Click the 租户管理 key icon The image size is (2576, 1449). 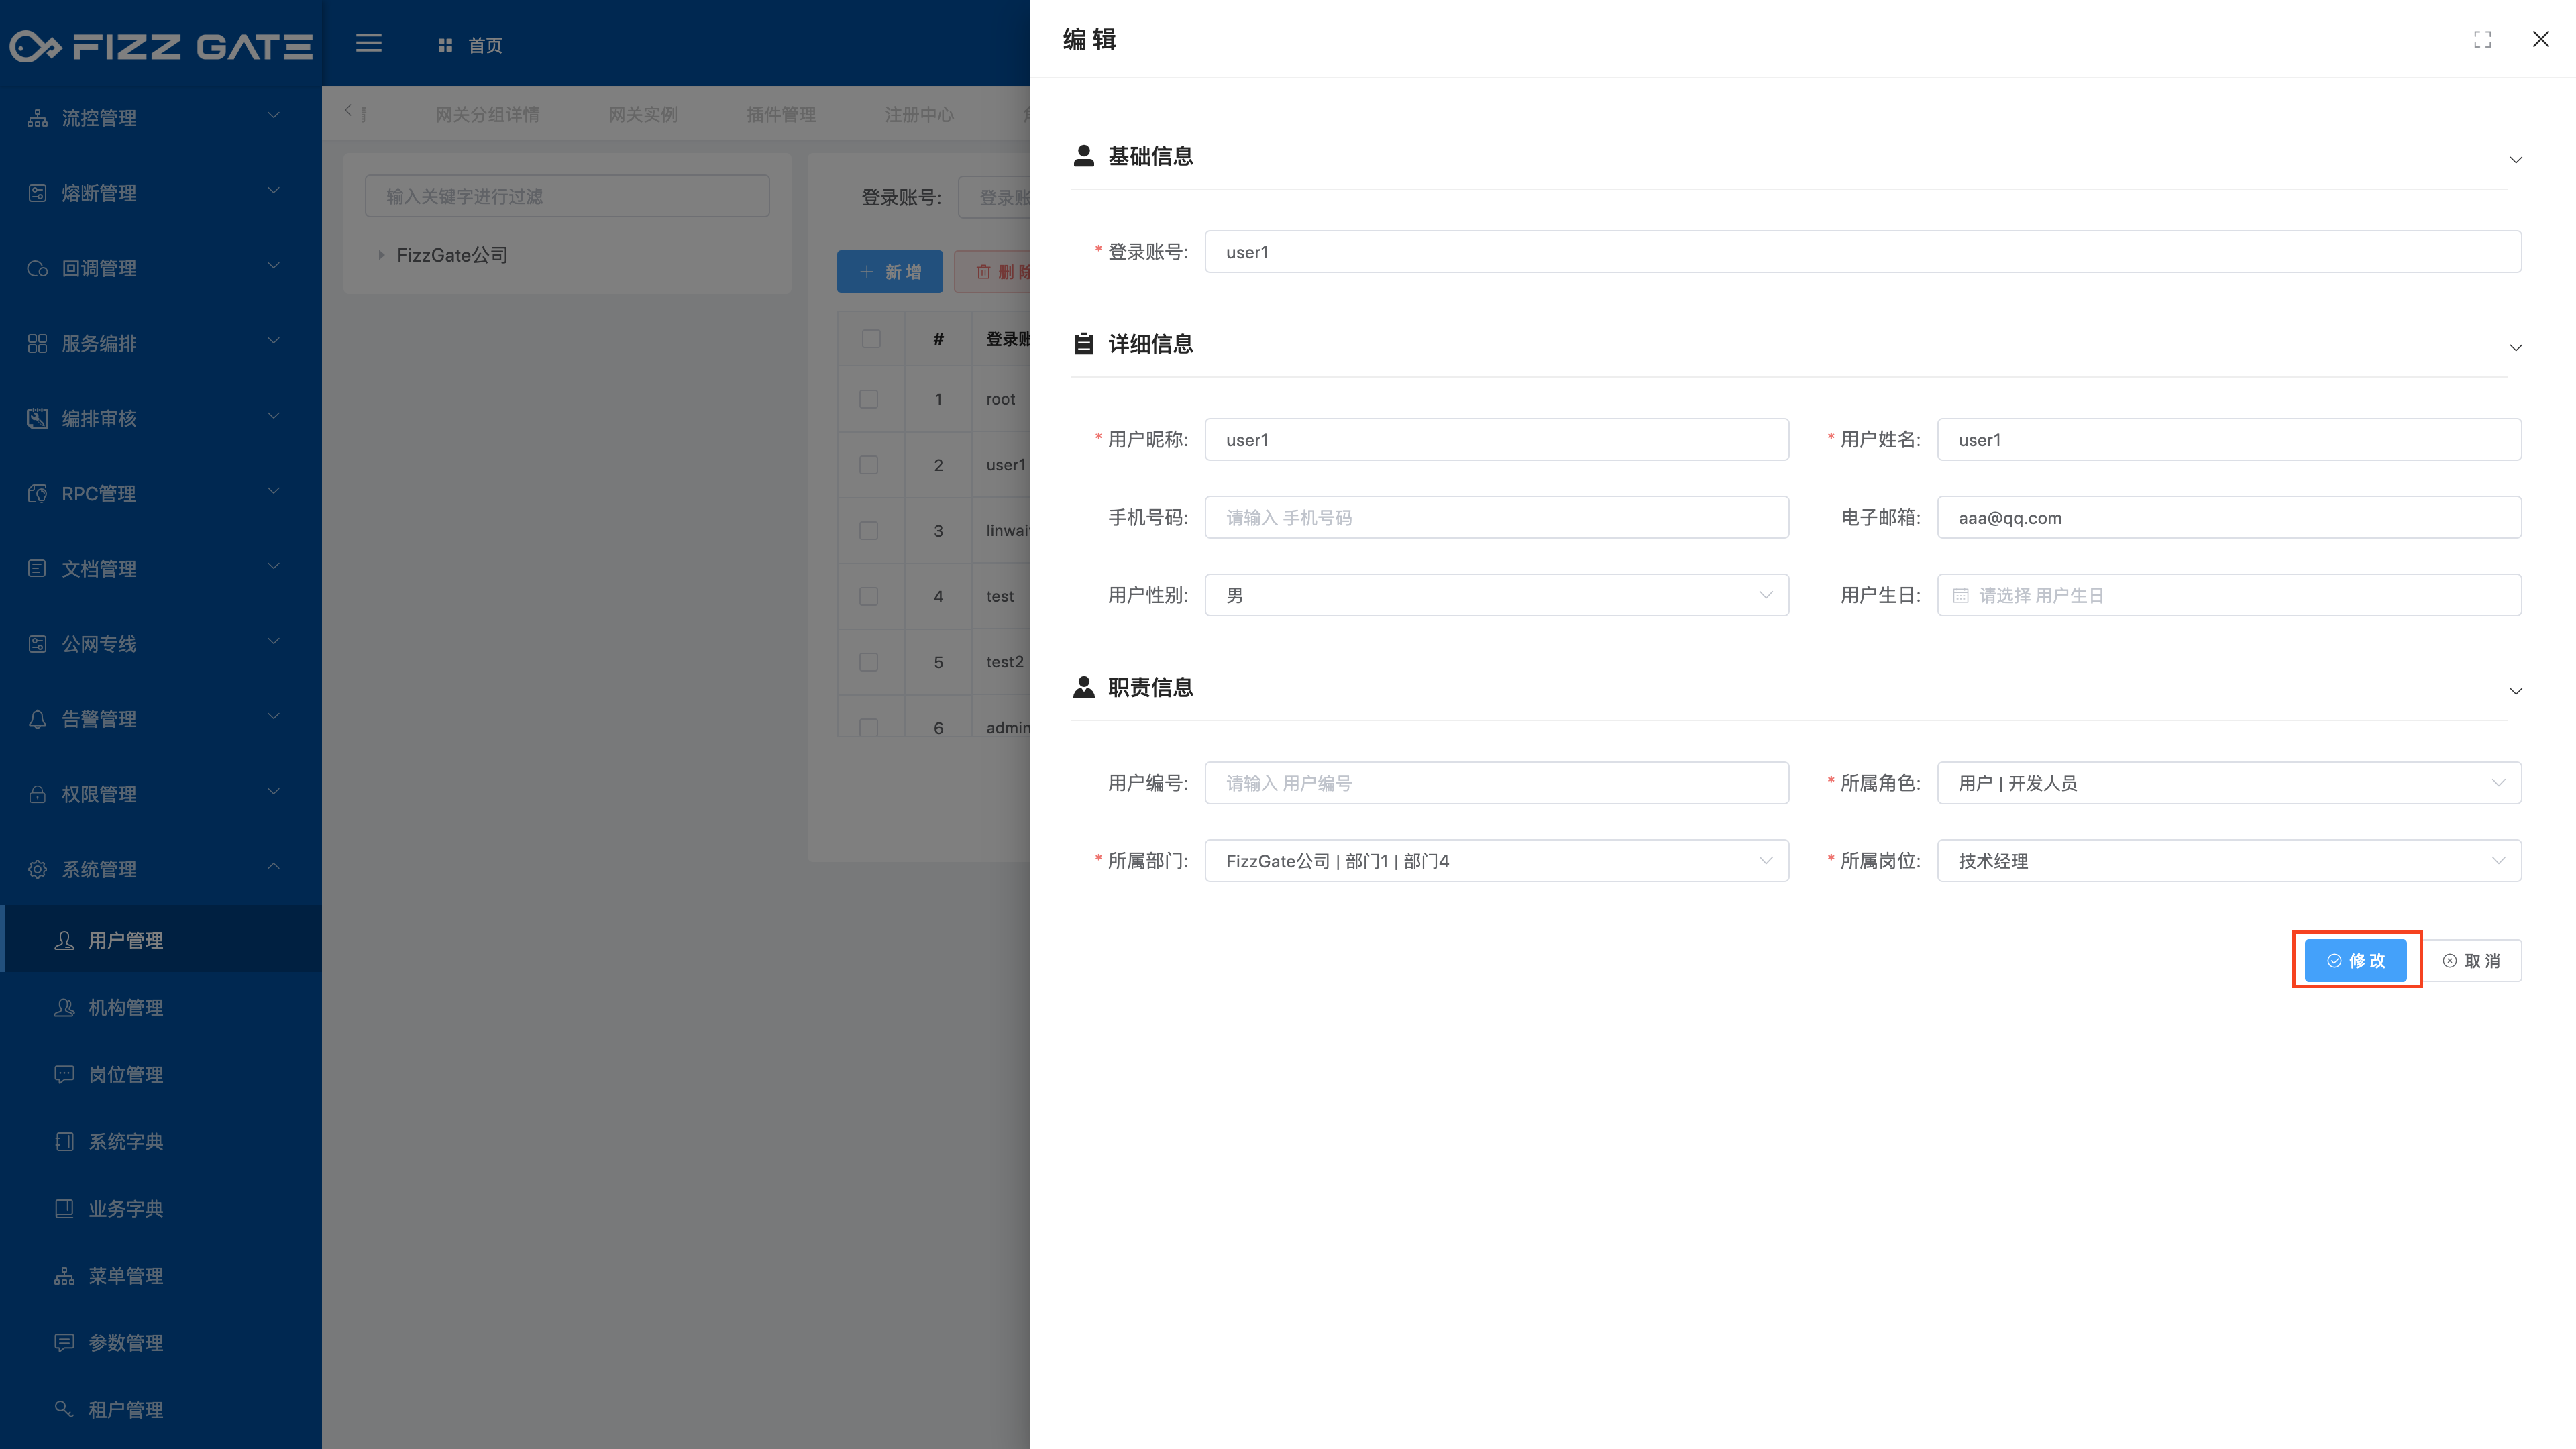tap(64, 1409)
